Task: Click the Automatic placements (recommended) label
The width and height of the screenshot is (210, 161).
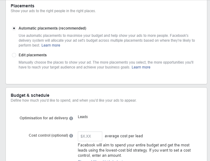Action: tap(52, 28)
